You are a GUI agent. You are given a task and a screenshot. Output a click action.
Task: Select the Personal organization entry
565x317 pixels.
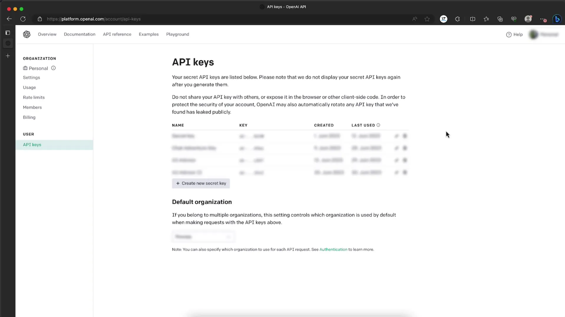click(x=35, y=68)
